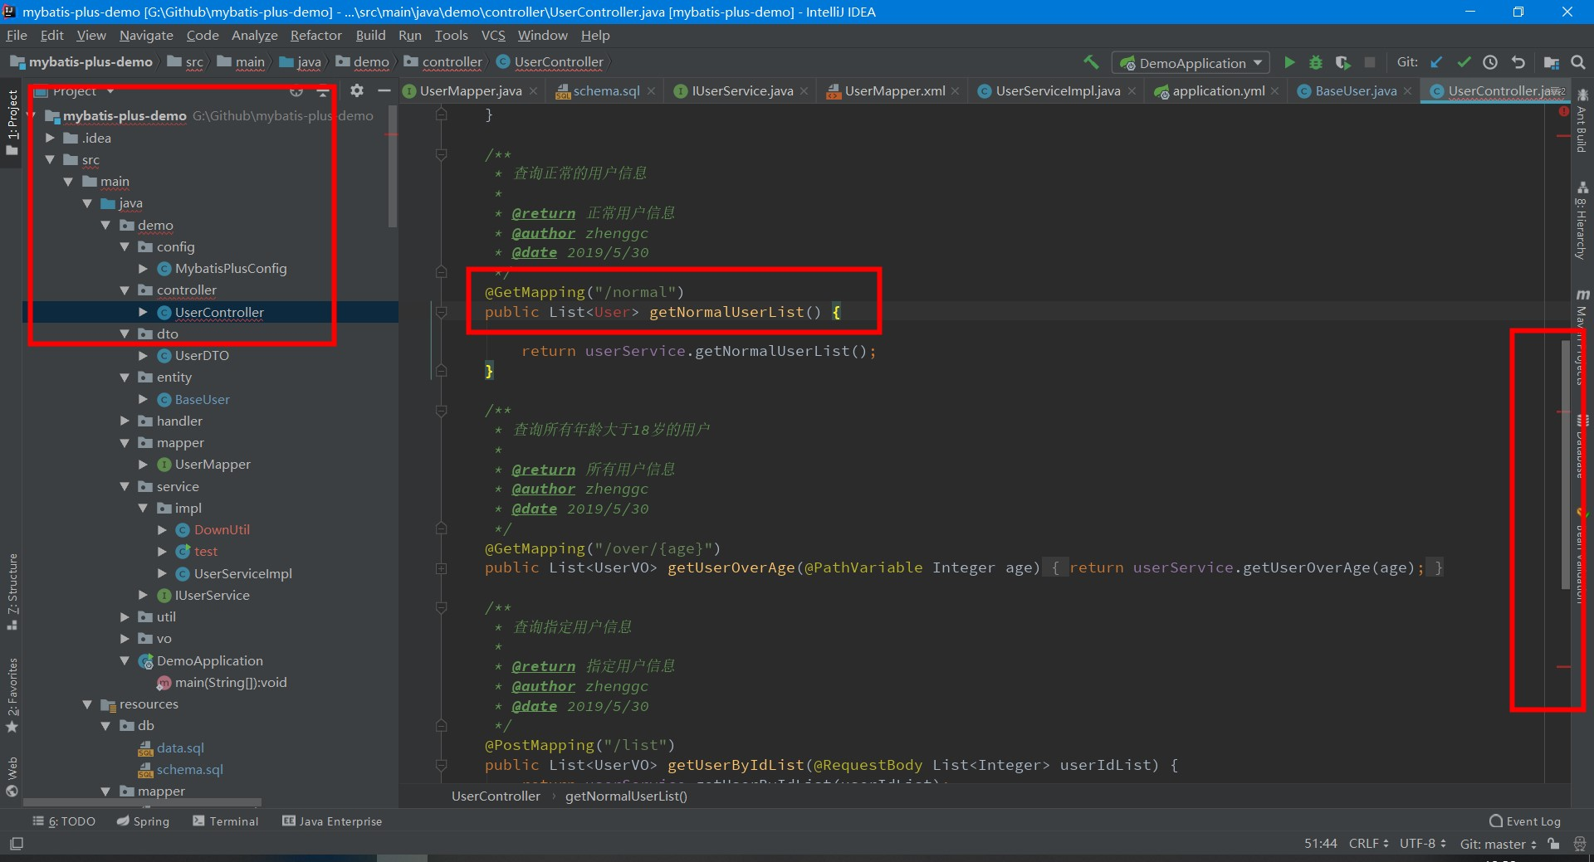The height and width of the screenshot is (862, 1594).
Task: Collapse the src folder
Action: (x=51, y=159)
